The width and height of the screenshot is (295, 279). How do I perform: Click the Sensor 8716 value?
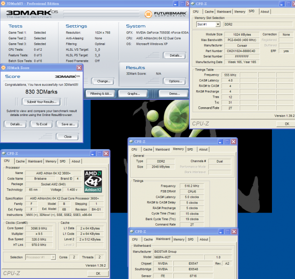click(193, 276)
